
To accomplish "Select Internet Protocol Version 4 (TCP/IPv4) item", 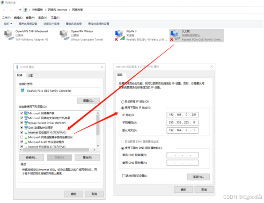I will [45, 133].
